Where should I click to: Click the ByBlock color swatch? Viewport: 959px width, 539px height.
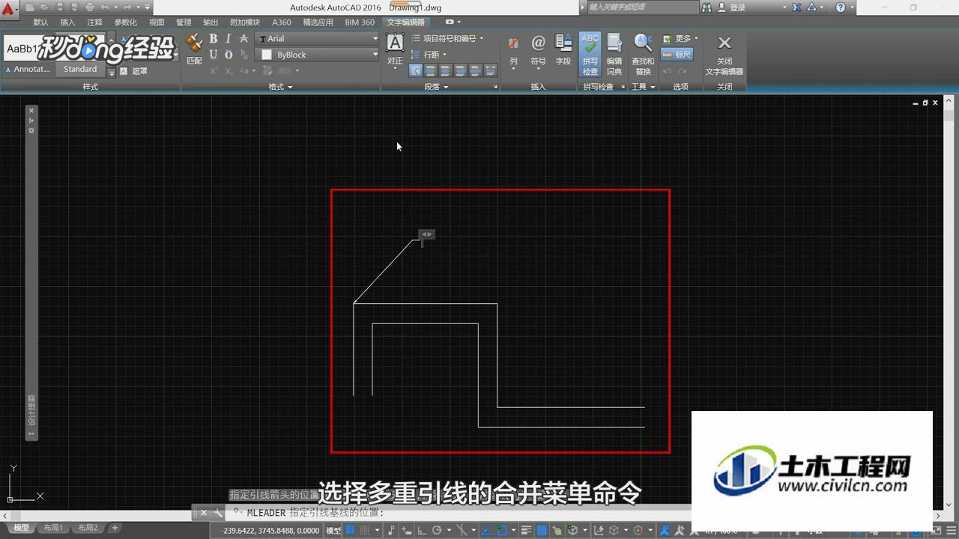pyautogui.click(x=266, y=55)
